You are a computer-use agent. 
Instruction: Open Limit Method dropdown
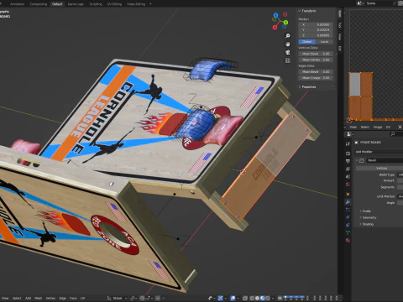coord(400,196)
